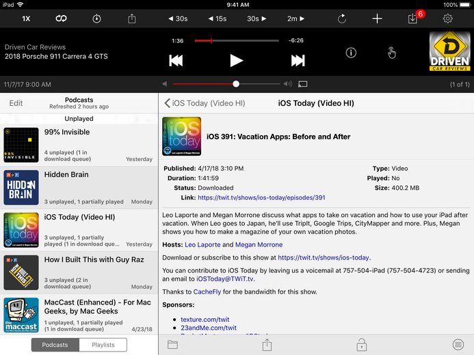Tap the iOS Today episode artwork

(x=182, y=137)
